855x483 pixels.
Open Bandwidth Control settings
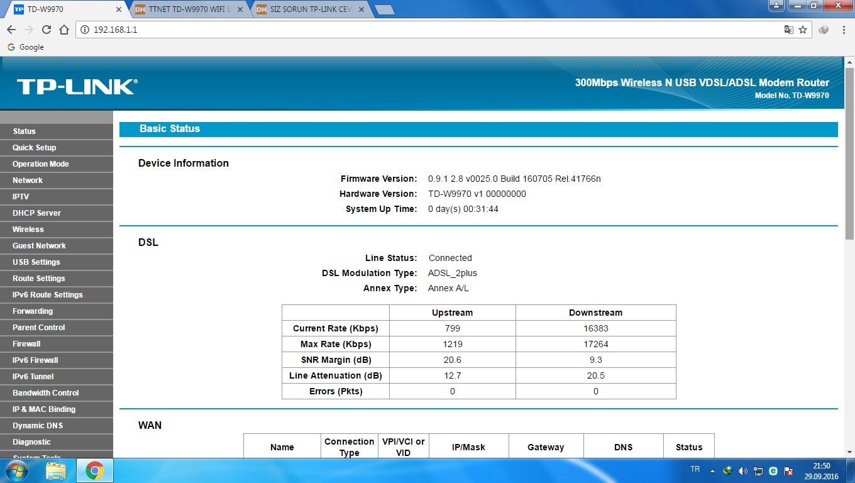[x=57, y=392]
